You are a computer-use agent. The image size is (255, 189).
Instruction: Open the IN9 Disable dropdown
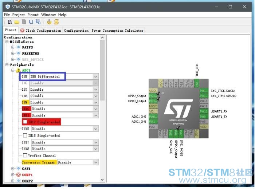pyautogui.click(x=95, y=103)
